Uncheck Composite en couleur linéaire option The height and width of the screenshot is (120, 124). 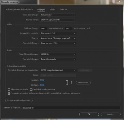click(9, 93)
